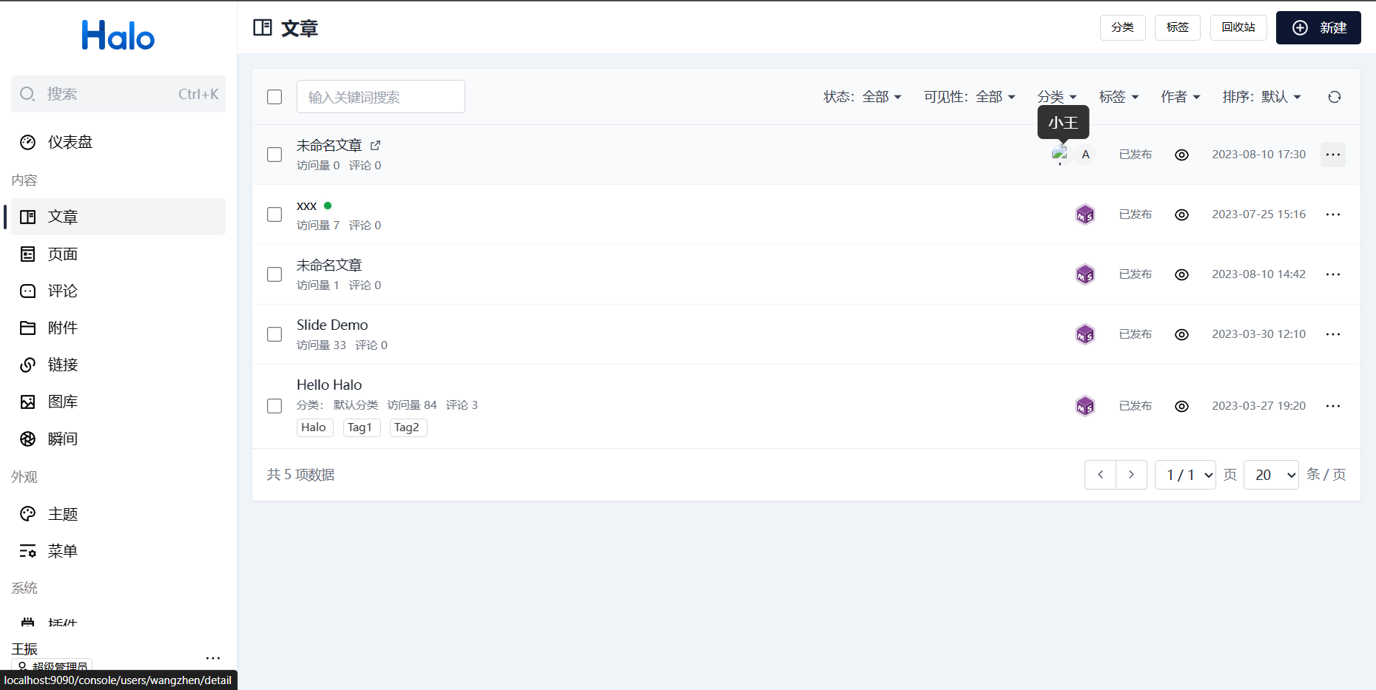Screen dimensions: 1376x690
Task: Open the 瞬间 moments section in sidebar
Action: click(63, 439)
